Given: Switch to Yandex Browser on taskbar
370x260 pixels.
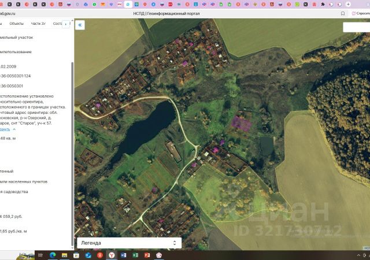Looking at the screenshot, I should pos(112,255).
